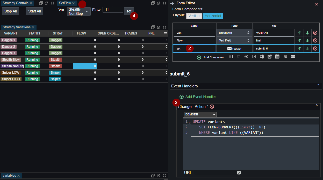Delete the Flow: component row
The width and height of the screenshot is (323, 180).
pyautogui.click(x=315, y=40)
